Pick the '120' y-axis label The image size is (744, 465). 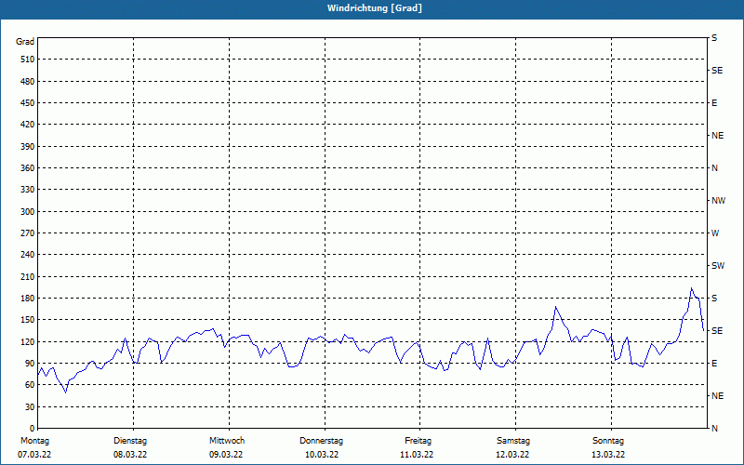[x=28, y=342]
